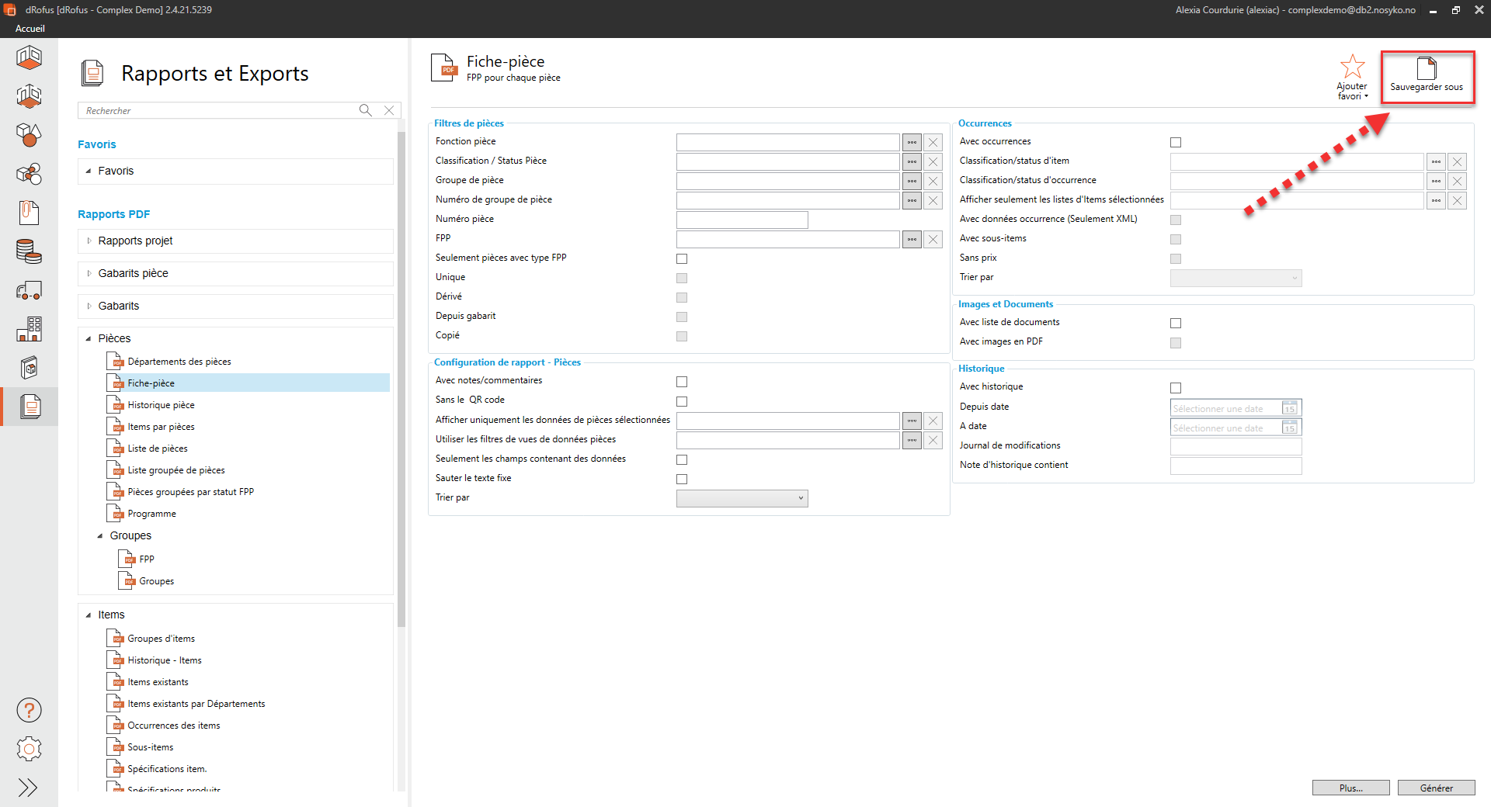Expand the sidebar with double chevron icon

(x=28, y=788)
